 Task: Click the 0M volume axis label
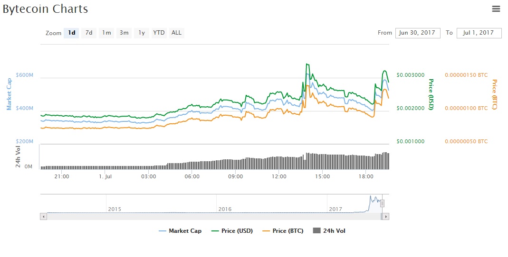[29, 166]
